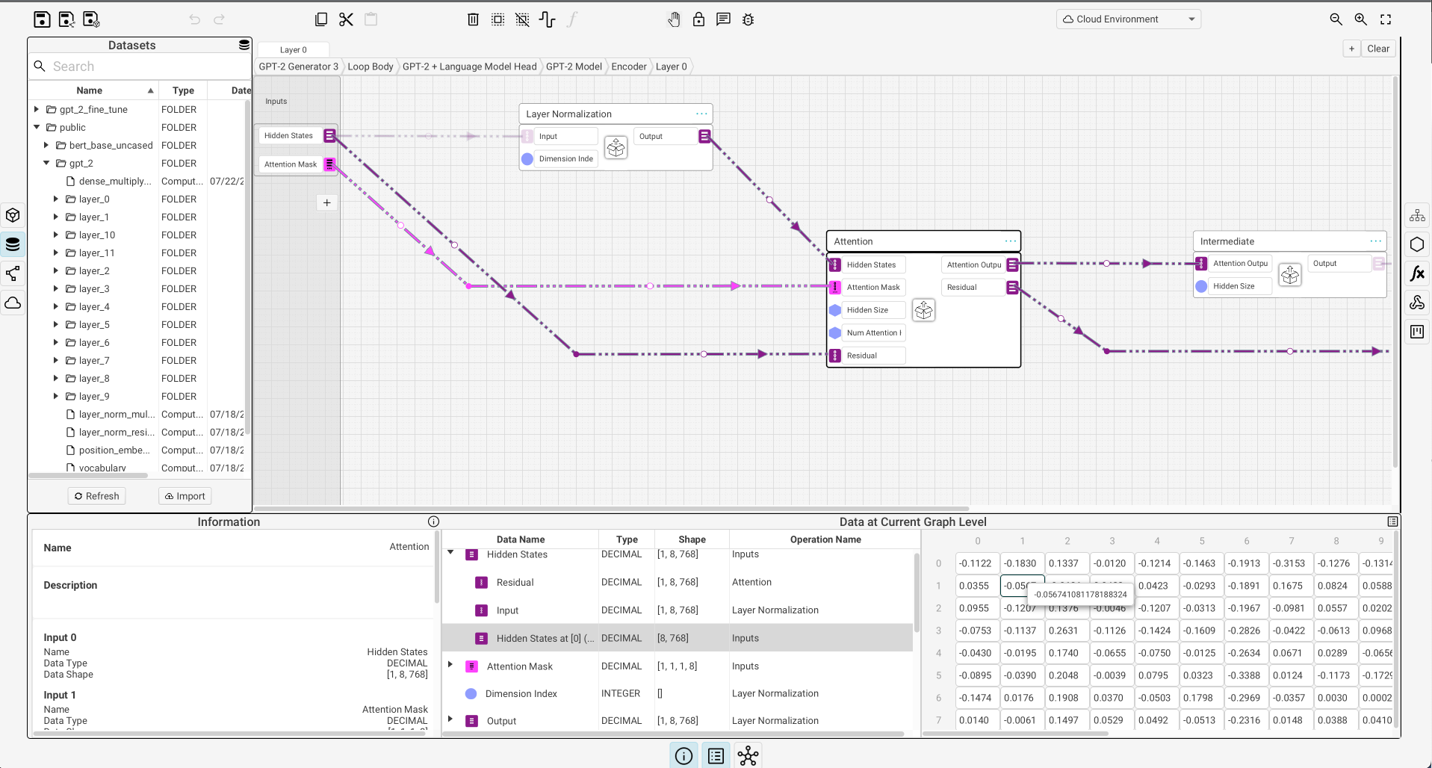Click the save icon in the top toolbar

(42, 19)
